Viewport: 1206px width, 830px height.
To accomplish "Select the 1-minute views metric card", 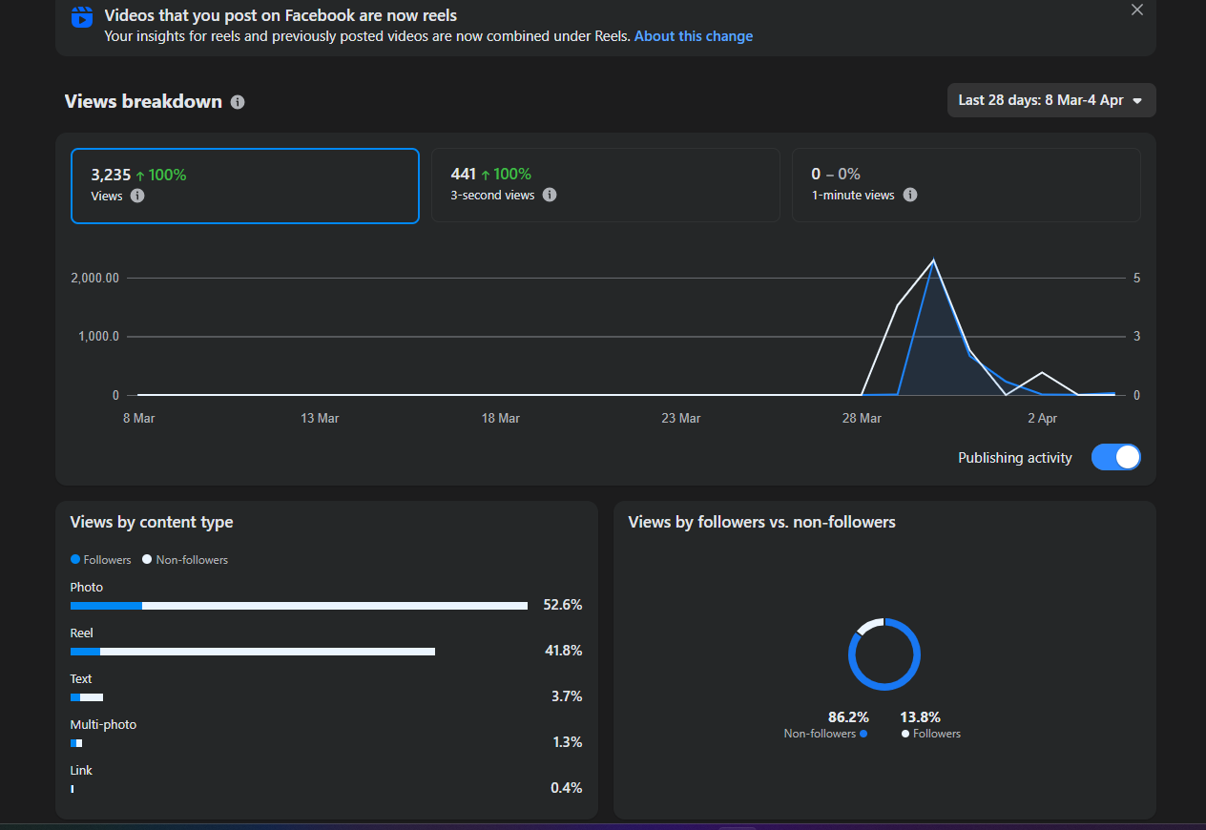I will point(966,186).
